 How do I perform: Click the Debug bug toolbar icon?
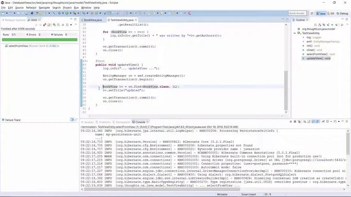click(59, 13)
